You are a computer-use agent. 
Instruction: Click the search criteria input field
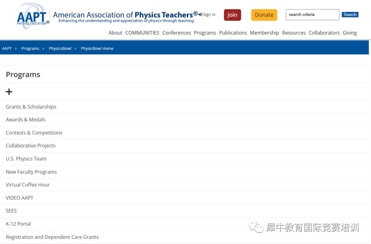click(312, 15)
